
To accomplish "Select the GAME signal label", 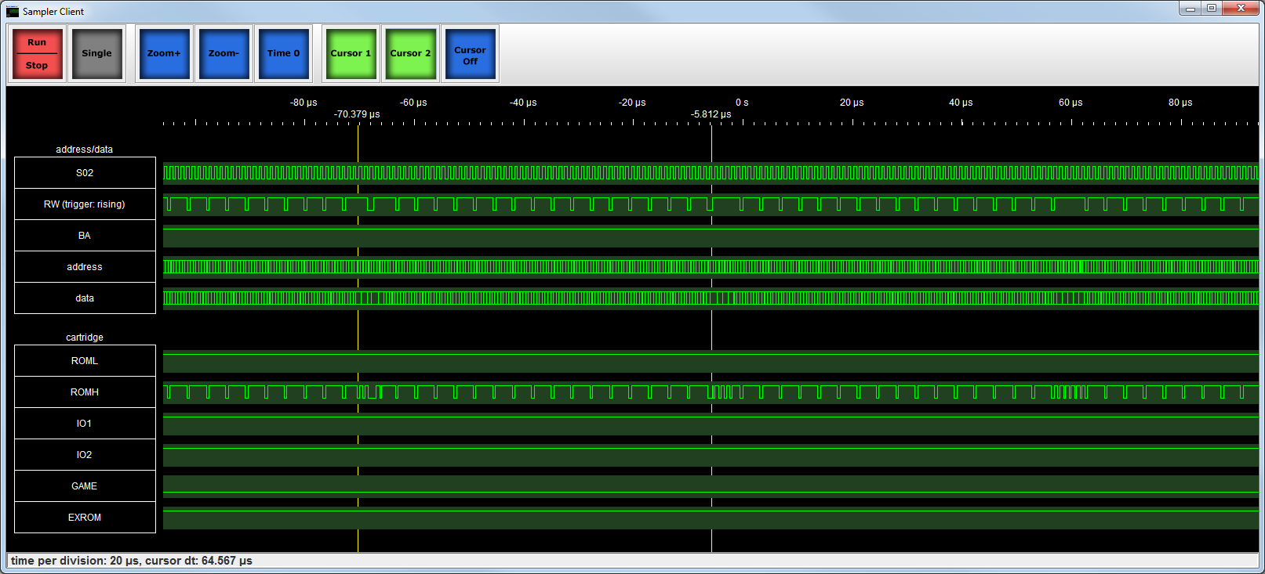I will 85,486.
